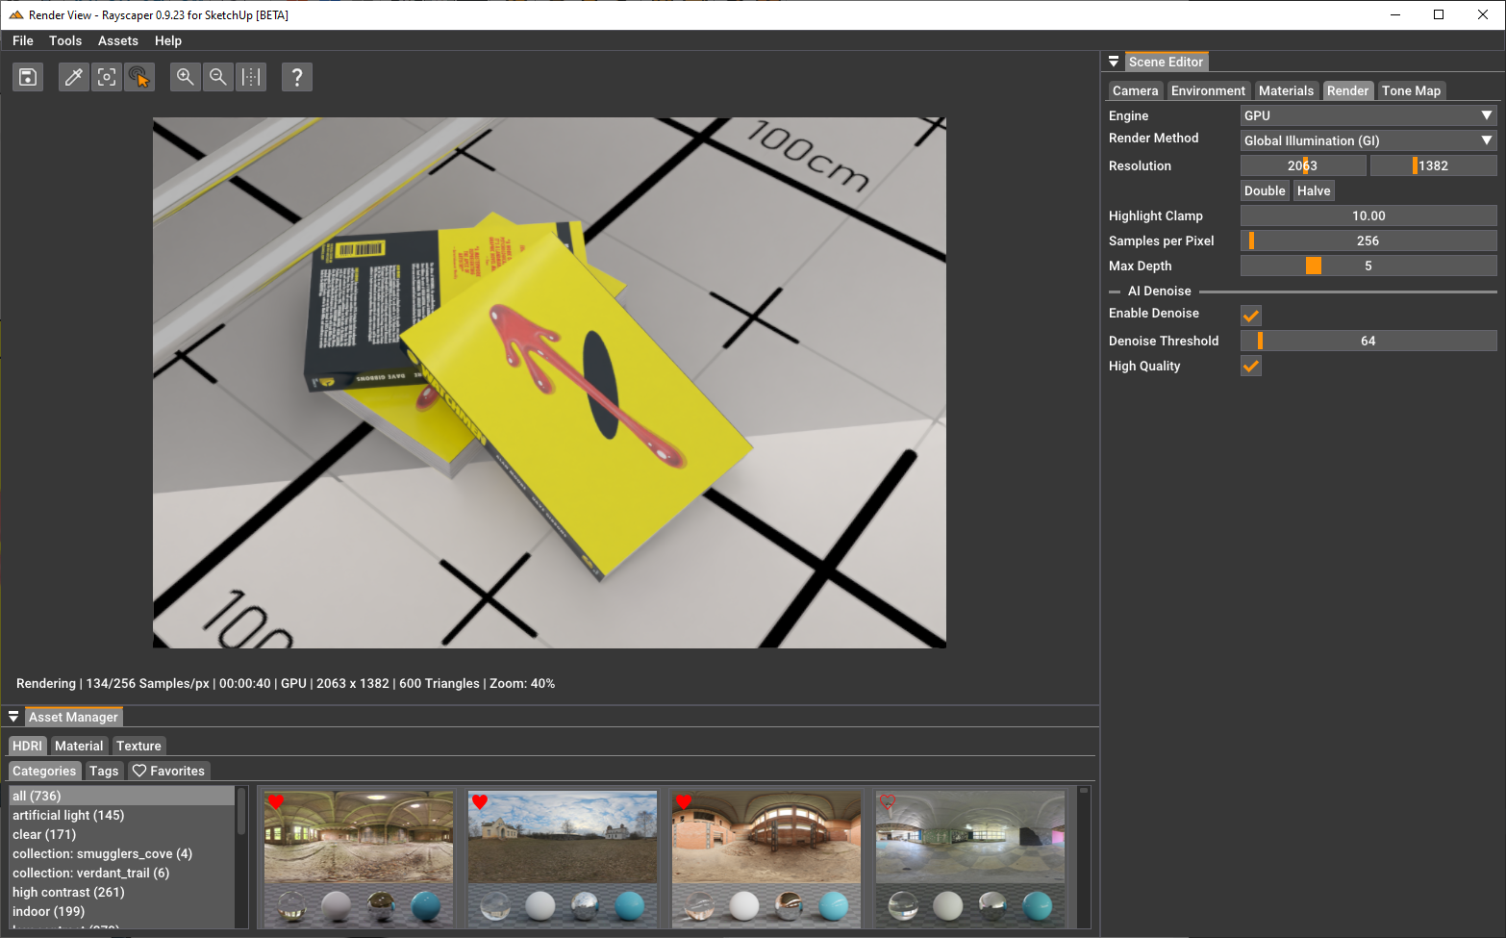Select the 'artificial light (145)' category

tap(122, 815)
